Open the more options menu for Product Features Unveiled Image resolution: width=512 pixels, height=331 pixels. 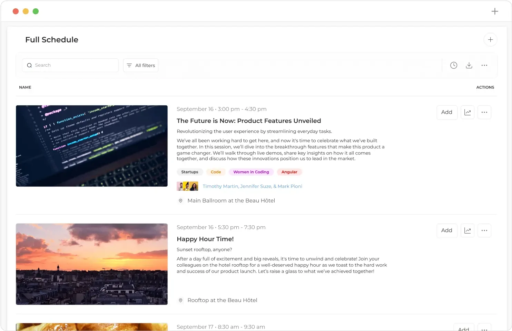[484, 112]
